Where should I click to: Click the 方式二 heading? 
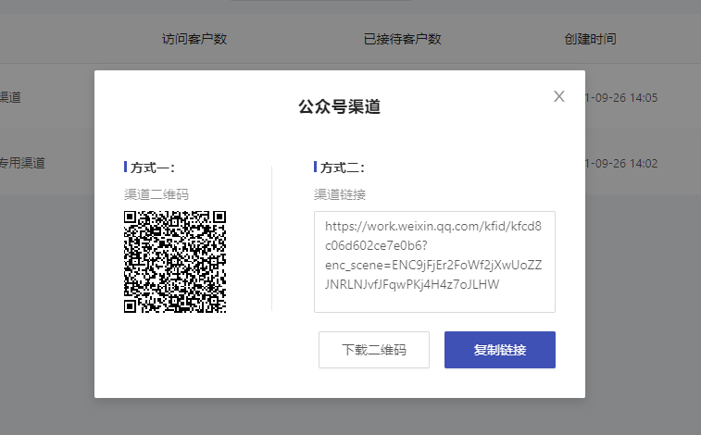[343, 168]
